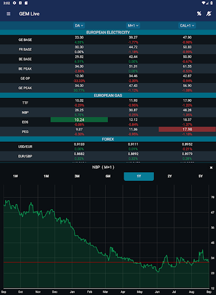Select the BE PEAK row label

click(x=25, y=69)
